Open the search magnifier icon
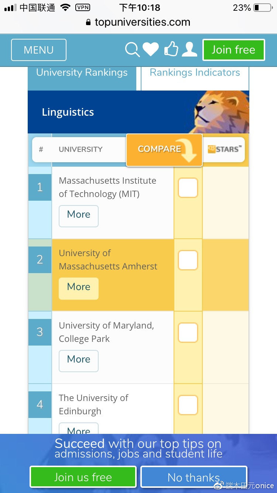 [x=133, y=50]
